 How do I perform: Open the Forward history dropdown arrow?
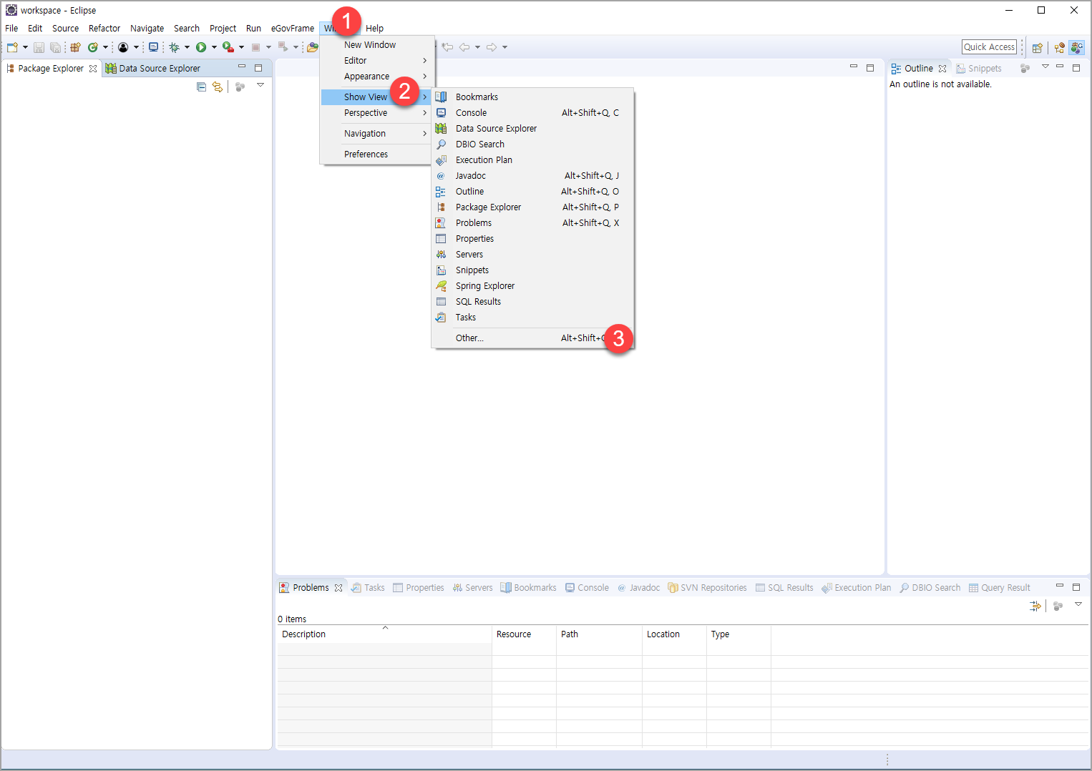click(504, 47)
